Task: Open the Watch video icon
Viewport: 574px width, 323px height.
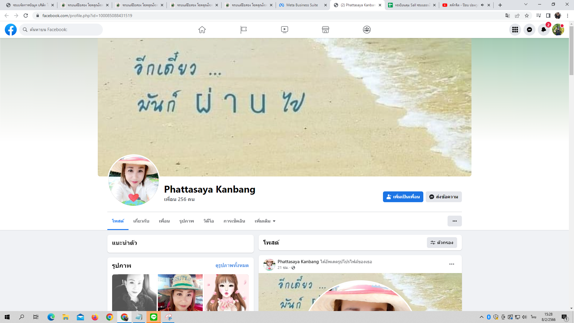Action: (285, 30)
